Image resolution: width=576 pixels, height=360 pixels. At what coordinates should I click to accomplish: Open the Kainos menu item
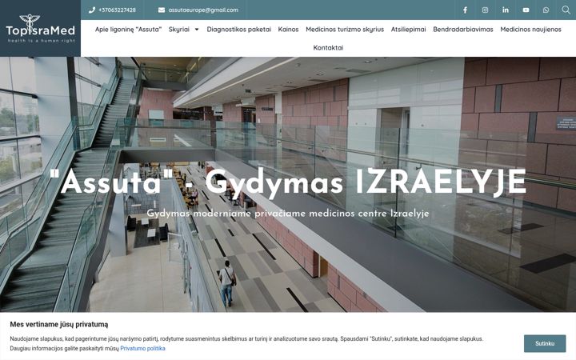point(288,30)
